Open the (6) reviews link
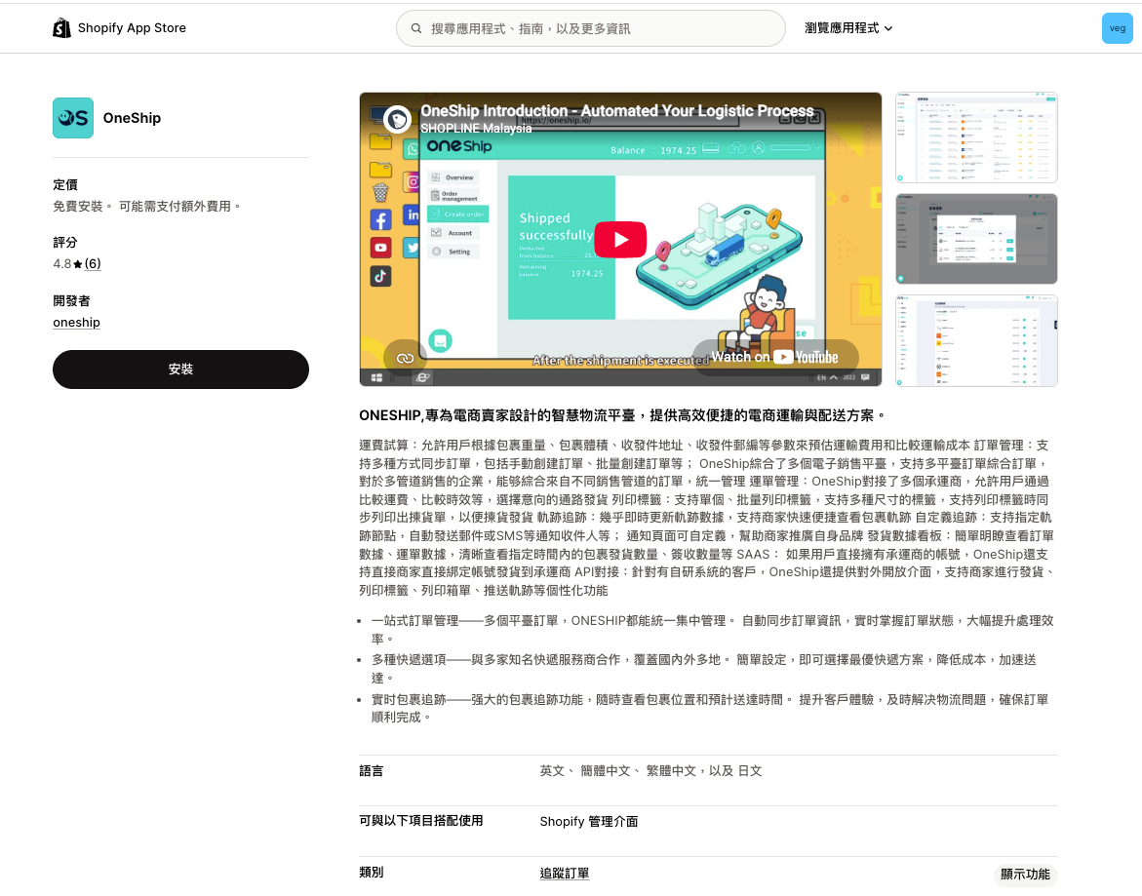This screenshot has height=896, width=1142. pos(93,263)
